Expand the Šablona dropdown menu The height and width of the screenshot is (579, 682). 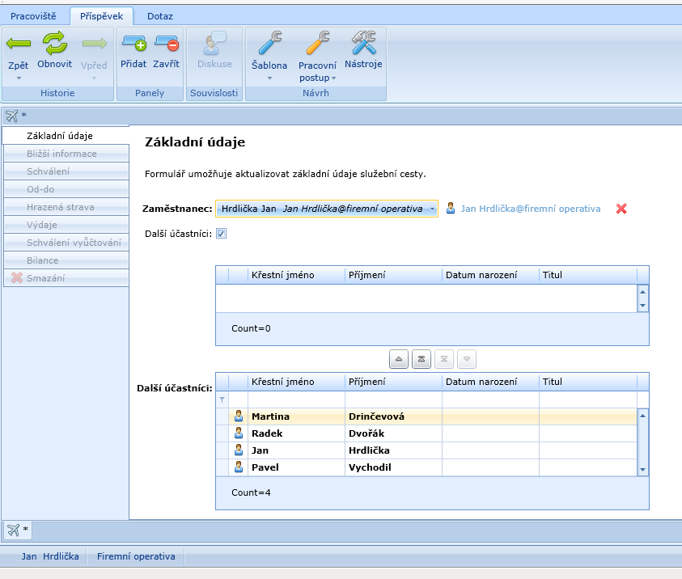click(x=269, y=78)
